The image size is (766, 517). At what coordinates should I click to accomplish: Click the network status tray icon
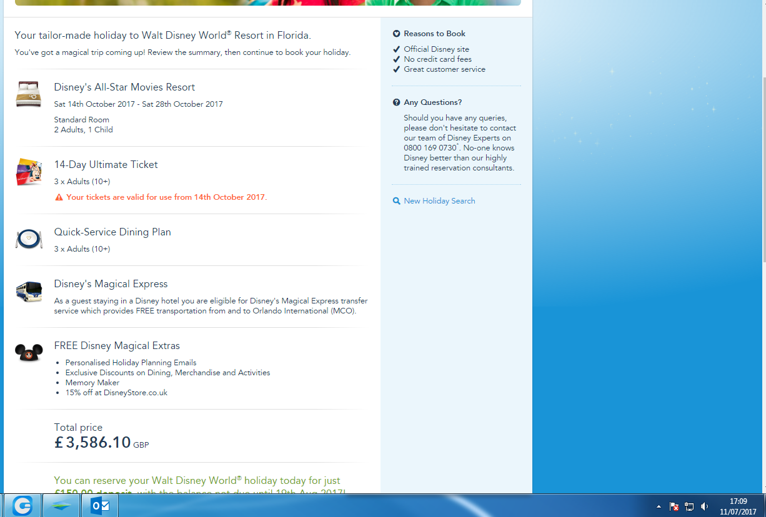coord(689,506)
